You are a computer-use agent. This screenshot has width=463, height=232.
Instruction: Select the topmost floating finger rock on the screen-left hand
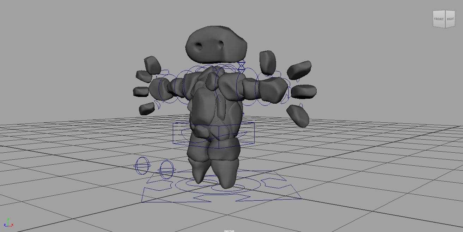click(x=152, y=65)
